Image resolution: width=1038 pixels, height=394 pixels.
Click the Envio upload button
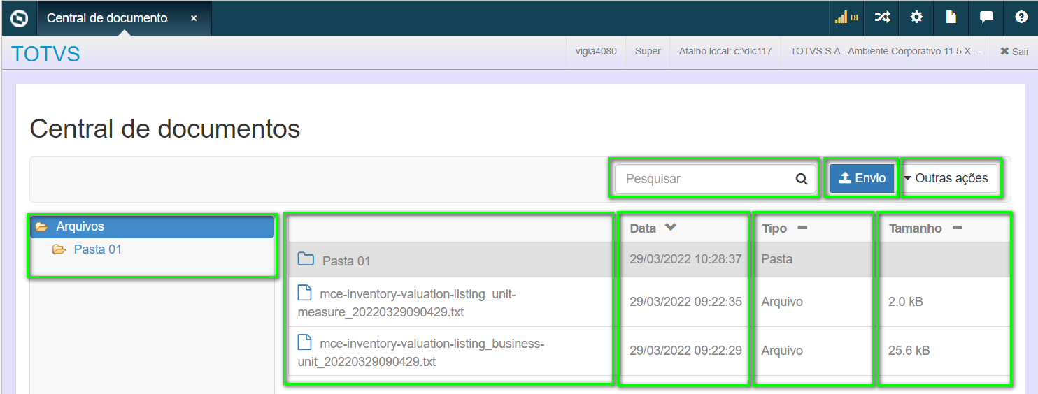pos(862,178)
